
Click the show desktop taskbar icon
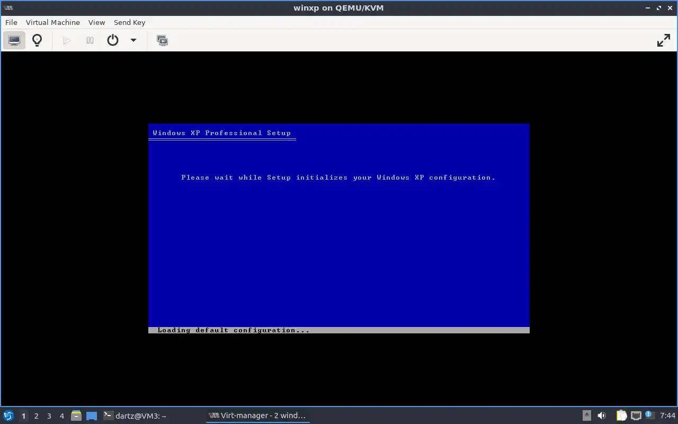92,416
